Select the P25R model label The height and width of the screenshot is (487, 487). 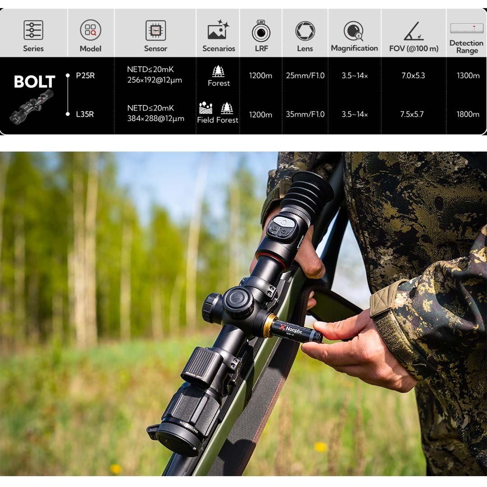tap(85, 76)
